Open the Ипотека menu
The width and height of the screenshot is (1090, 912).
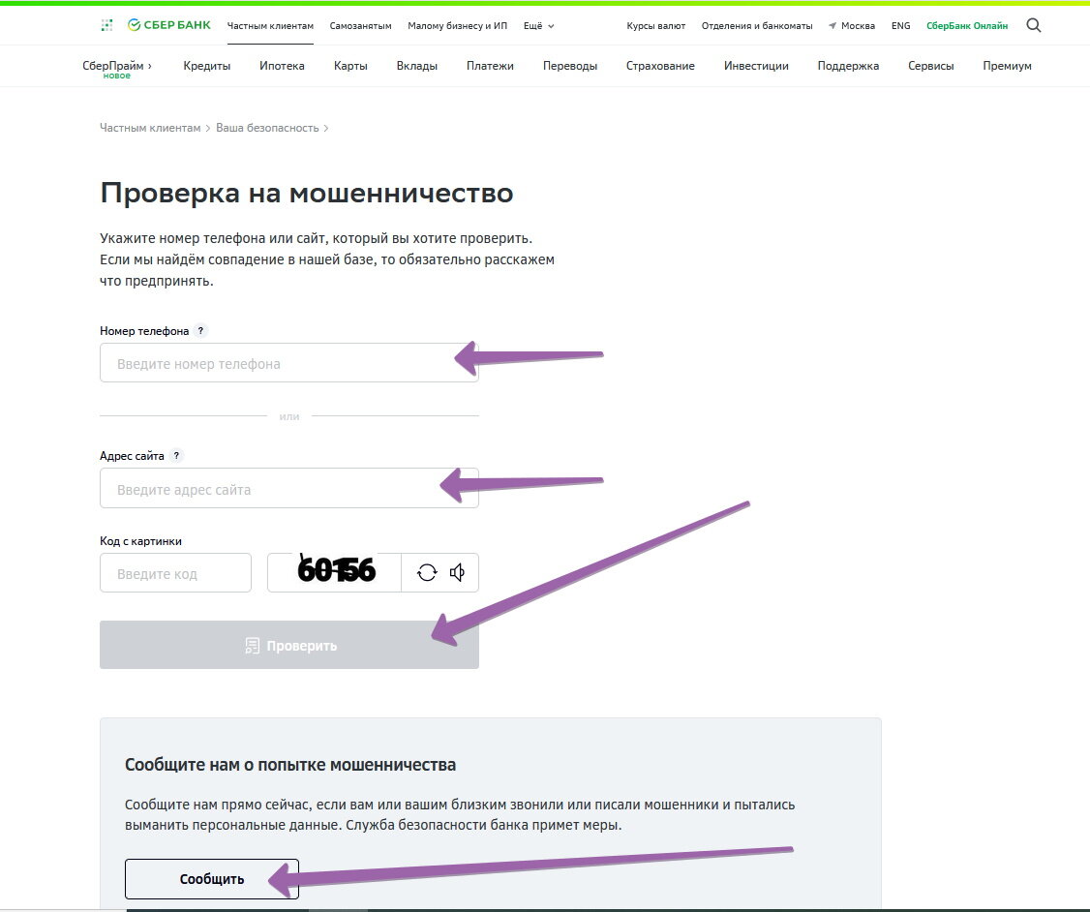click(x=282, y=66)
